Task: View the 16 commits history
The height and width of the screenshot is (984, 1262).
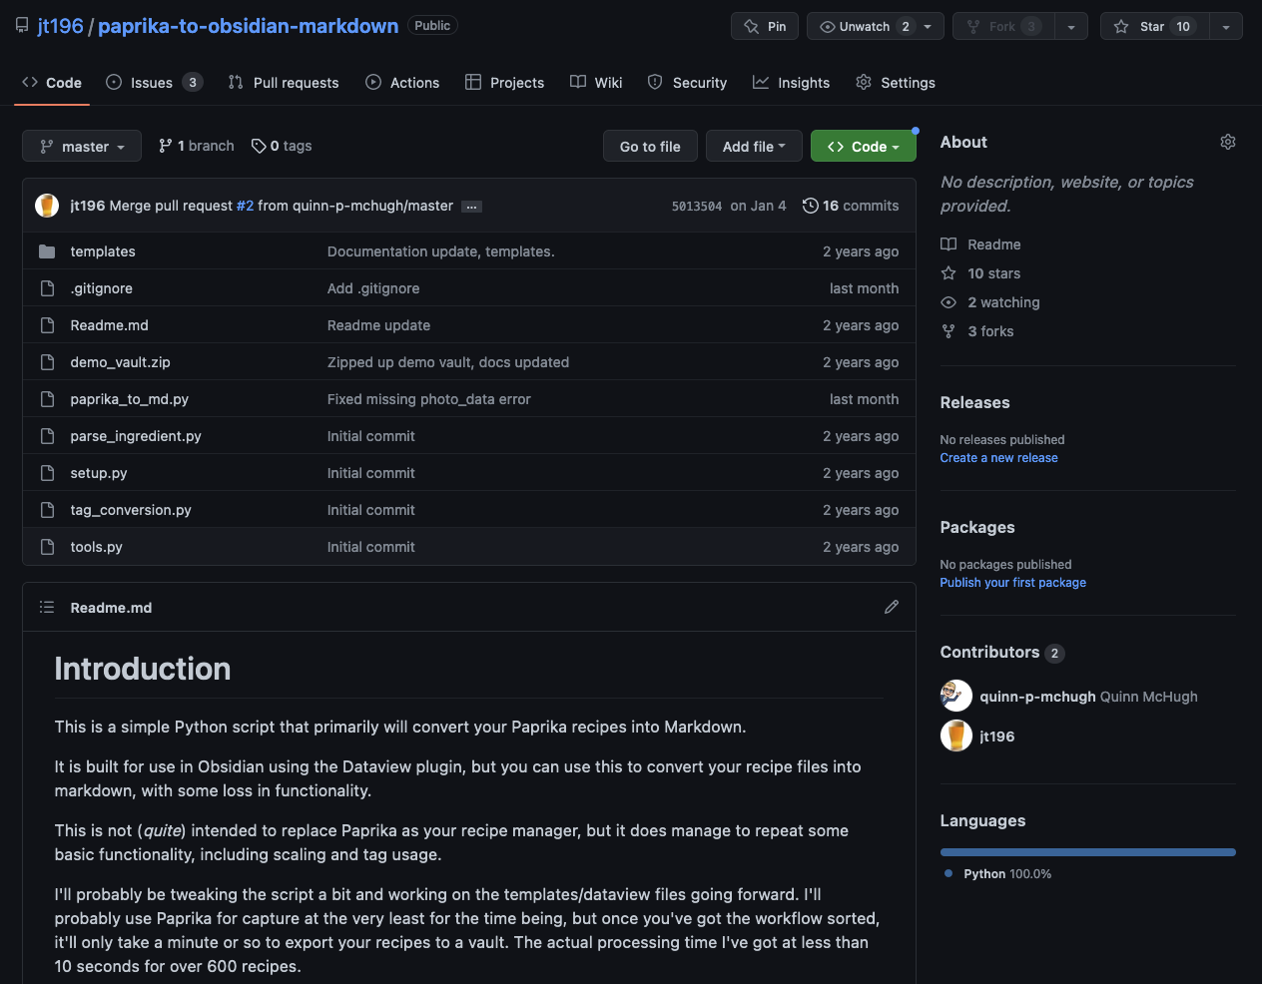Action: (x=851, y=206)
